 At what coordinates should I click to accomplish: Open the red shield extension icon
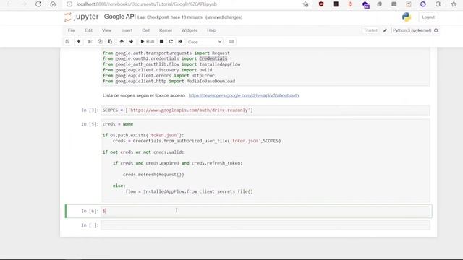tap(321, 4)
